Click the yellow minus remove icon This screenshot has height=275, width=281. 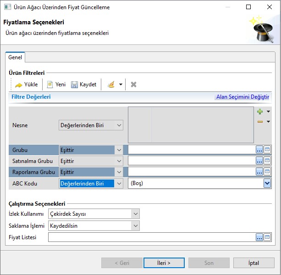[x=260, y=122]
